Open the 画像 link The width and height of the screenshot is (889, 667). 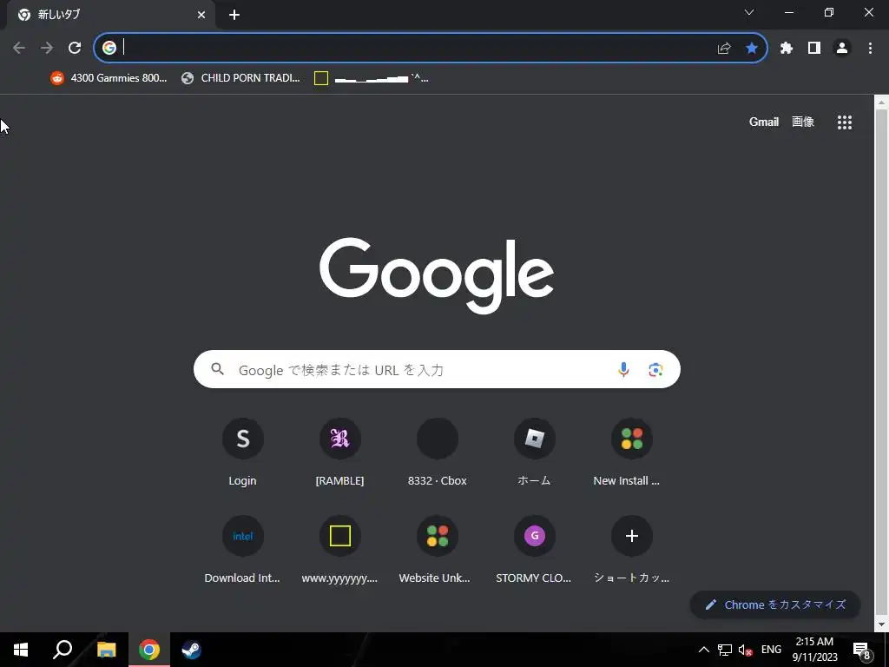803,122
